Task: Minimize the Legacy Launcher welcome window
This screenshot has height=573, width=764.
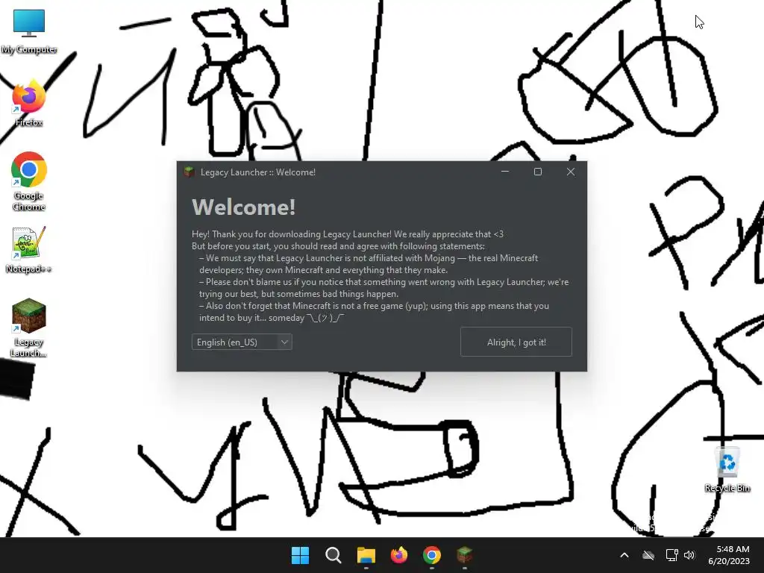Action: click(x=505, y=172)
